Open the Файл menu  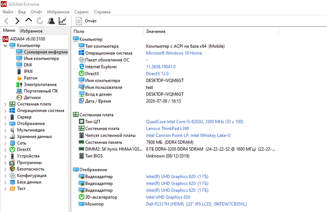[8, 12]
